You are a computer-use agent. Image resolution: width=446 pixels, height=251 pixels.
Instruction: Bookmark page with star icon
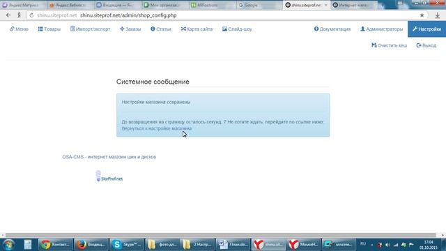click(x=422, y=15)
